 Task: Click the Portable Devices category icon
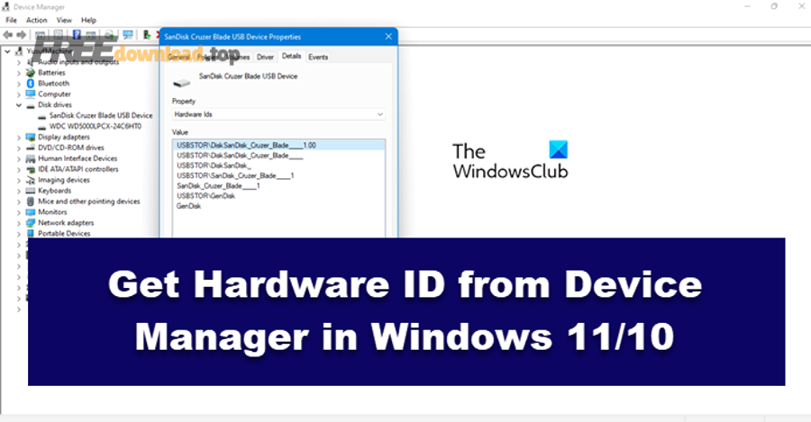[x=31, y=233]
